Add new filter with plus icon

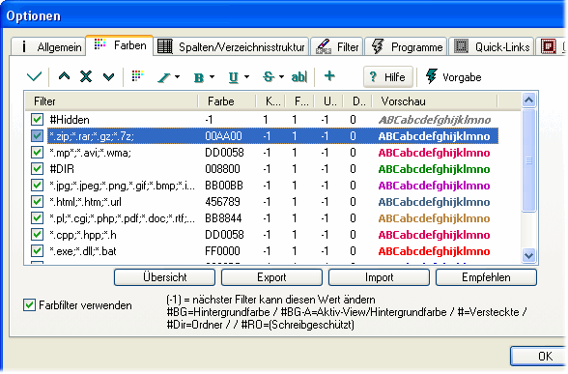[x=329, y=75]
